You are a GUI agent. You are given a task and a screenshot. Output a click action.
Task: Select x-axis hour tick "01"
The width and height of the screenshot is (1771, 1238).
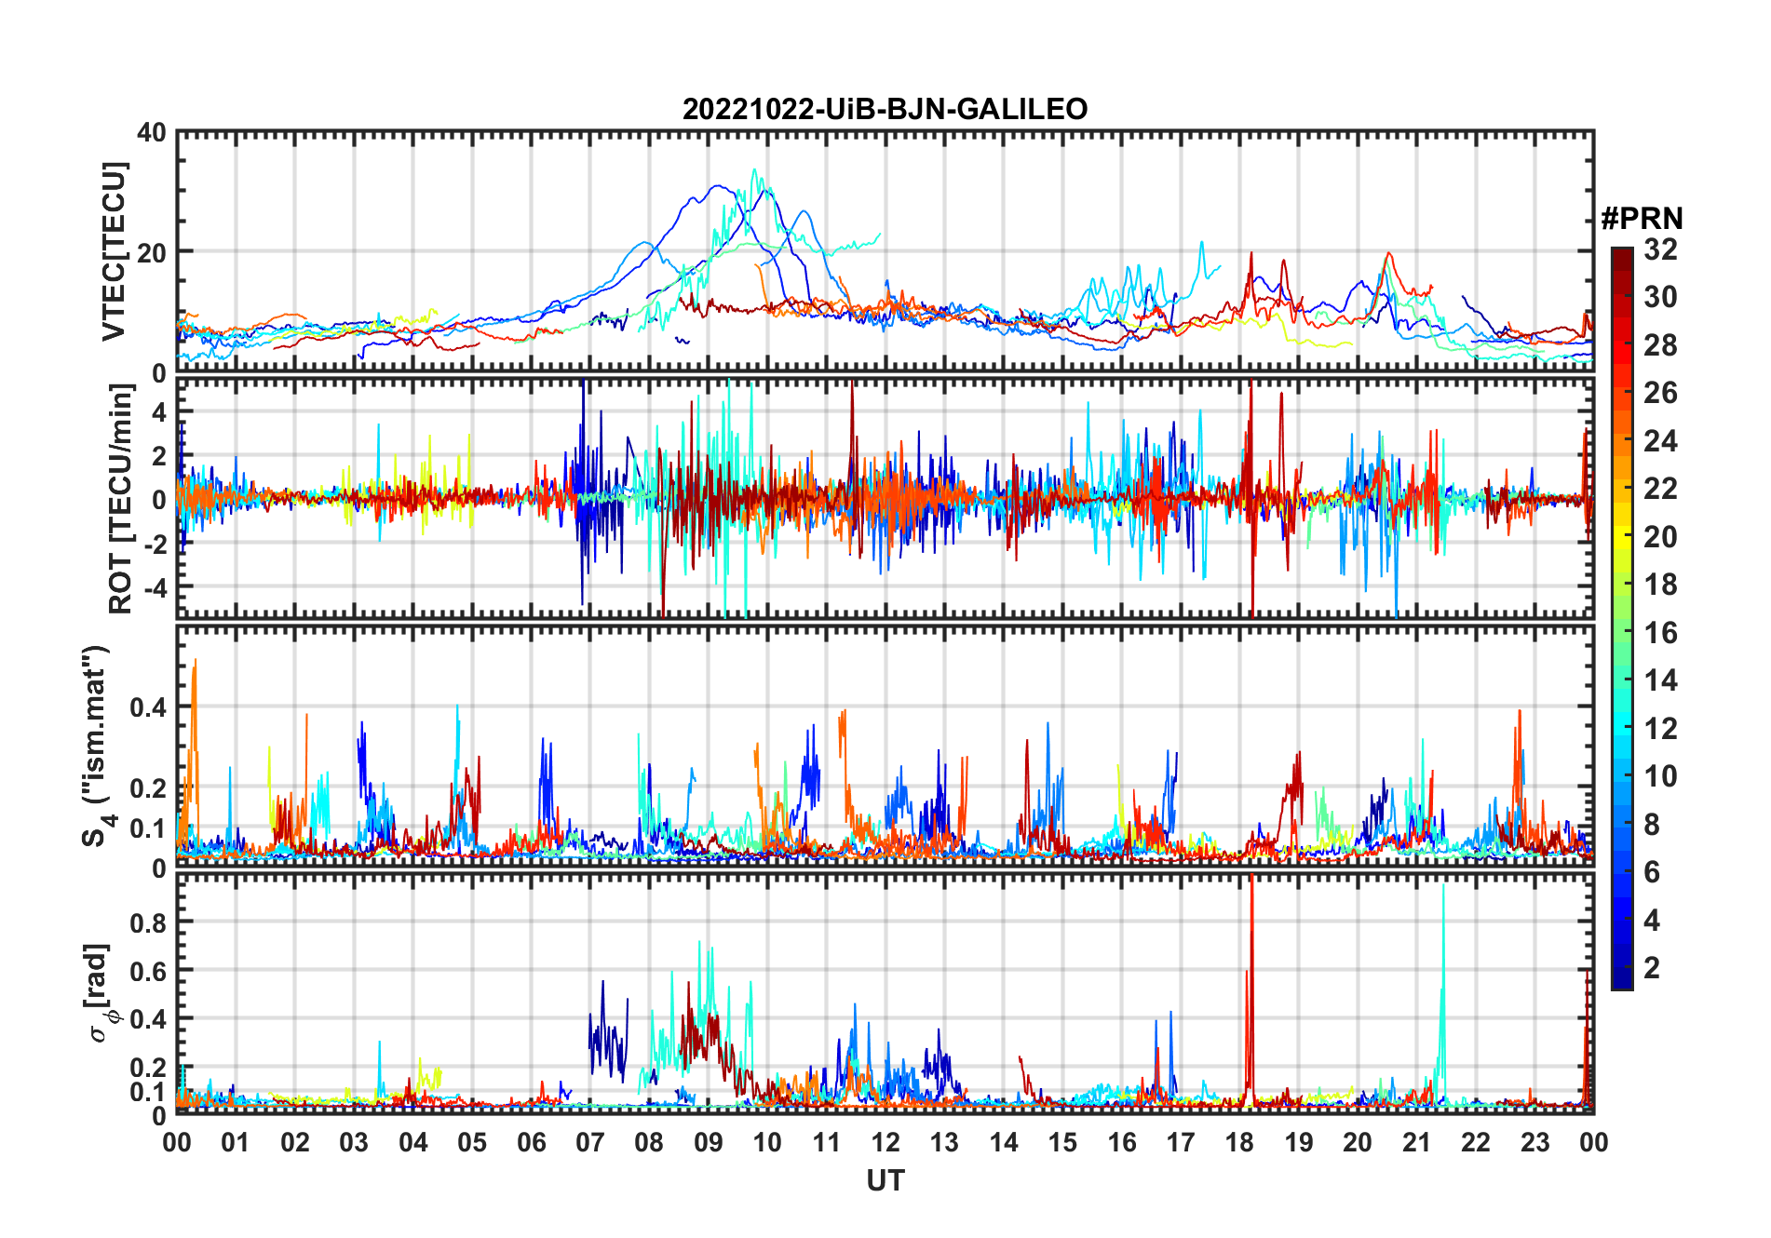click(x=236, y=1142)
